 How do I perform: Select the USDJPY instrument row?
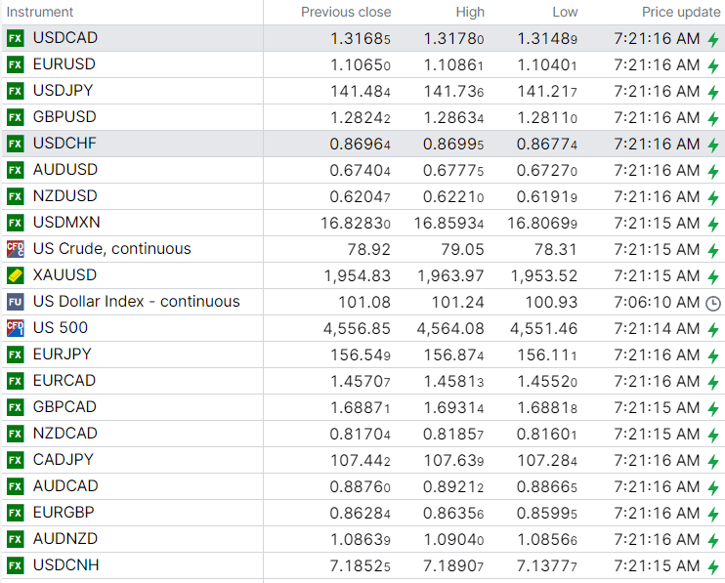coord(64,91)
